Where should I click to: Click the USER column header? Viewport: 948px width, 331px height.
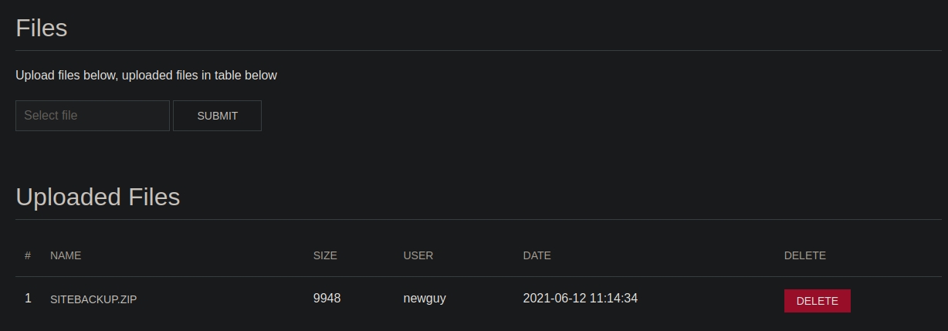pyautogui.click(x=418, y=255)
